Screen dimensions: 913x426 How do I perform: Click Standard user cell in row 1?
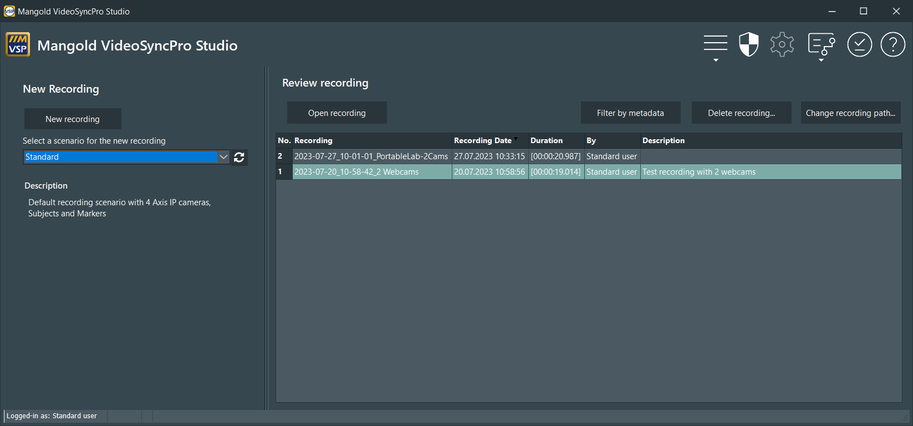[612, 172]
